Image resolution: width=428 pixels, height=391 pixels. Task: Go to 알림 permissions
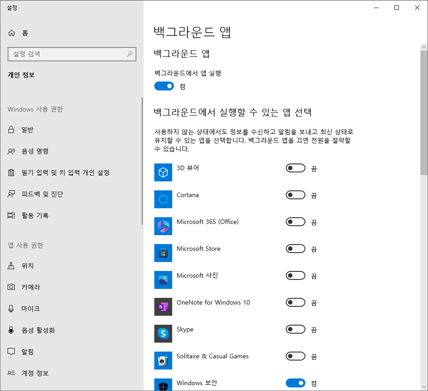tap(71, 351)
